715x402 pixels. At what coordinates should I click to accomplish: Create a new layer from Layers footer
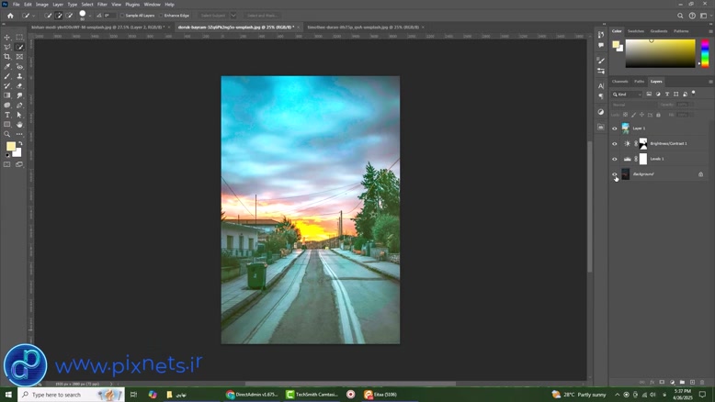click(692, 383)
